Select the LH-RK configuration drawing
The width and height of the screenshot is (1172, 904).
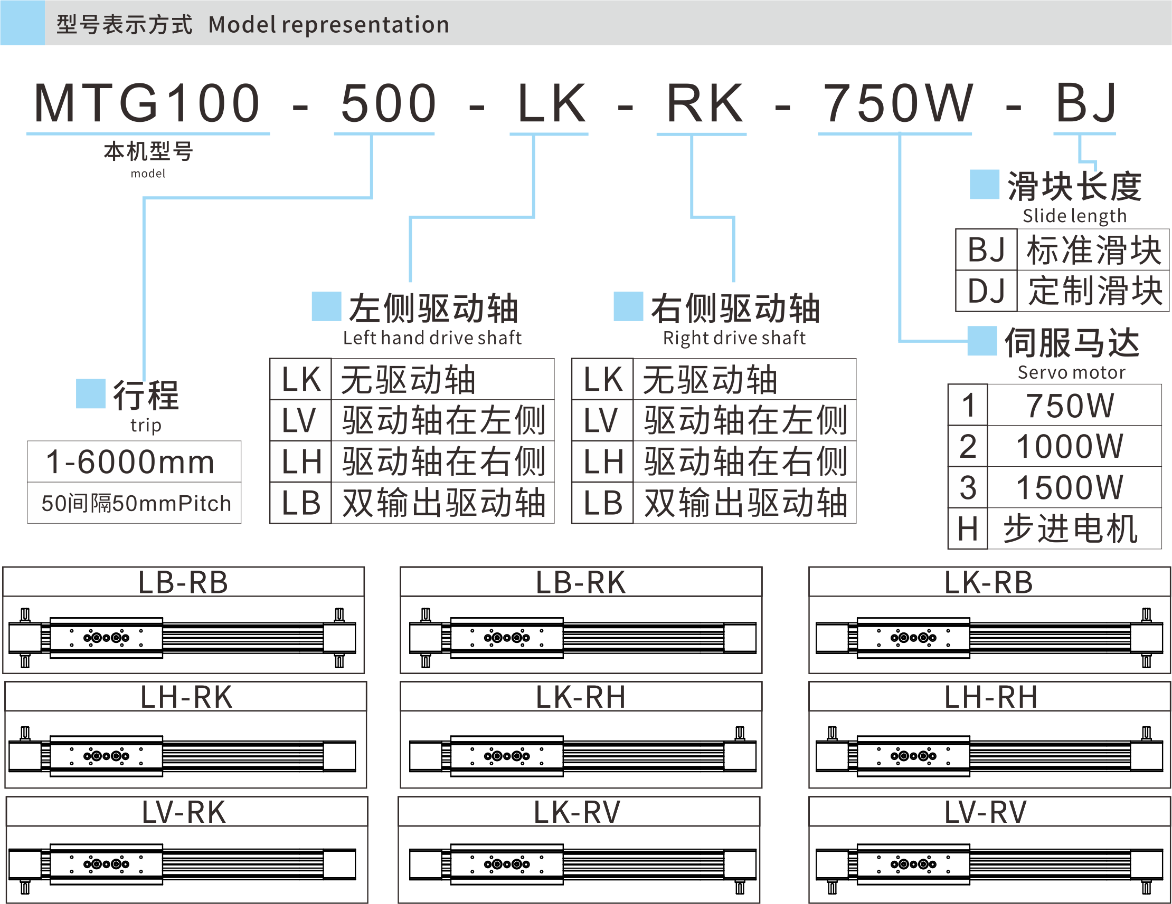(183, 755)
